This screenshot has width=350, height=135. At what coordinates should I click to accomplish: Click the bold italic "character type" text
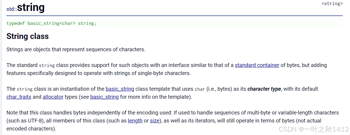click(264, 89)
